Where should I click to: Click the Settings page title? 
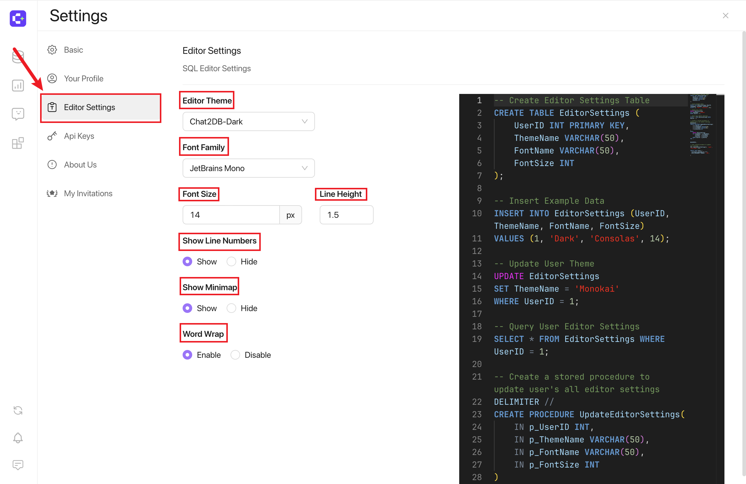click(x=78, y=16)
